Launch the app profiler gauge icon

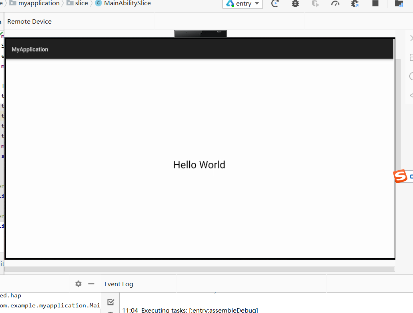coord(335,4)
